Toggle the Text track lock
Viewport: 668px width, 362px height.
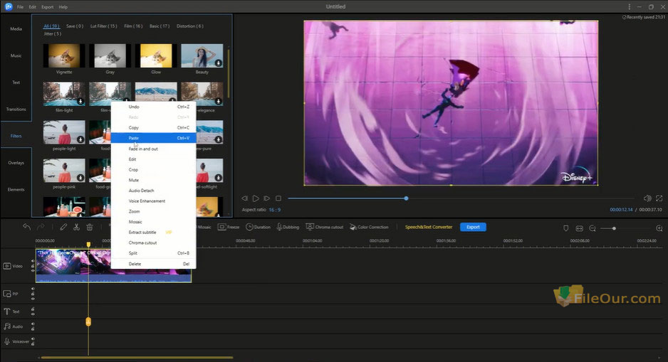33,309
